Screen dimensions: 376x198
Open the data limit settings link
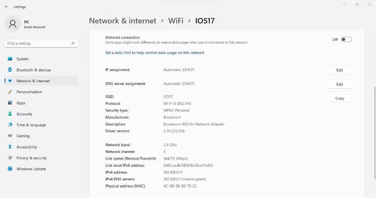click(x=155, y=53)
